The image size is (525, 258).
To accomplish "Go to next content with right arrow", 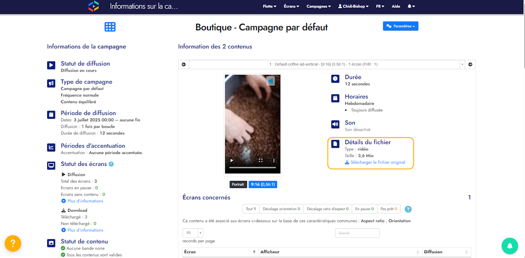I will [x=470, y=64].
